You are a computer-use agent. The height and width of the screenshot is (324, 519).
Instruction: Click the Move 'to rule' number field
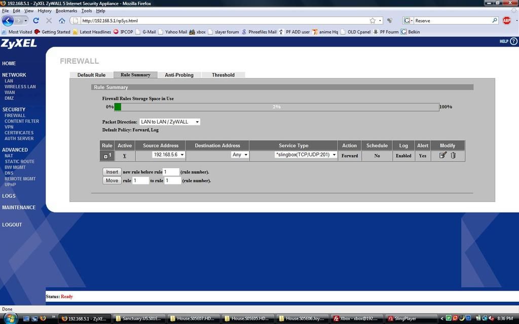click(x=173, y=181)
